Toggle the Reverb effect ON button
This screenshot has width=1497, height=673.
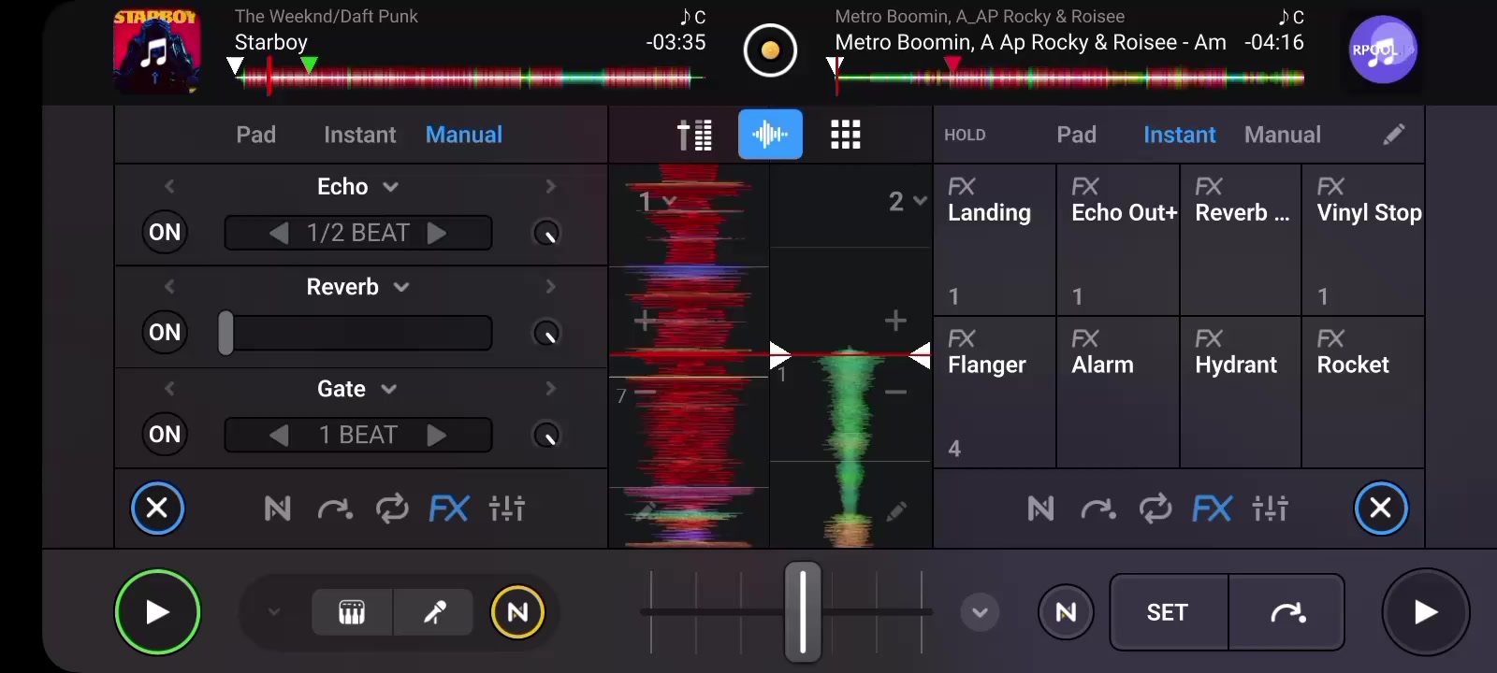coord(165,332)
